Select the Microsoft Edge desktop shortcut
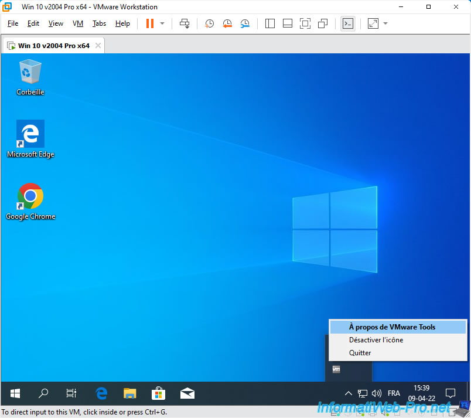This screenshot has height=418, width=471. pos(30,139)
